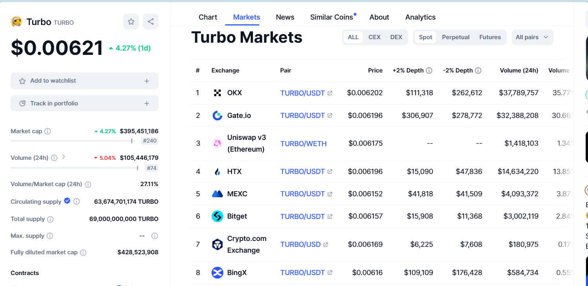This screenshot has height=286, width=588.
Task: Click the OKX exchange logo
Action: 217,93
